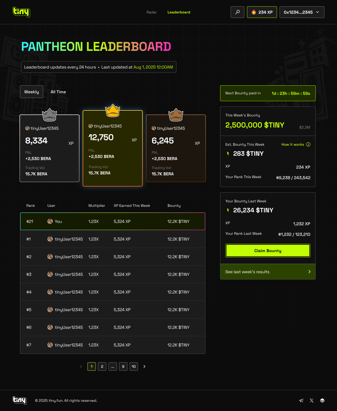Click the flame icon in XP badge
This screenshot has height=411, width=337.
coord(254,12)
